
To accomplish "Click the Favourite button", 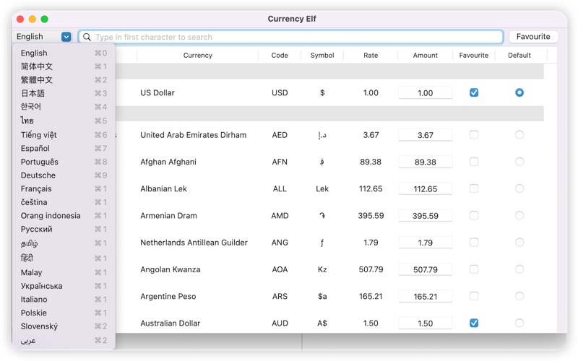I will pos(533,37).
